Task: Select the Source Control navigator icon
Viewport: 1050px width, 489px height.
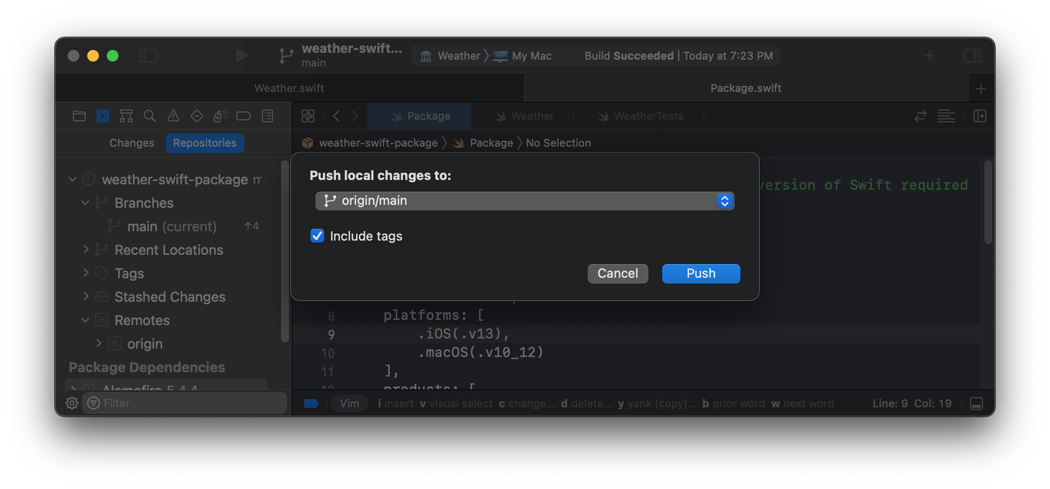Action: click(x=103, y=116)
